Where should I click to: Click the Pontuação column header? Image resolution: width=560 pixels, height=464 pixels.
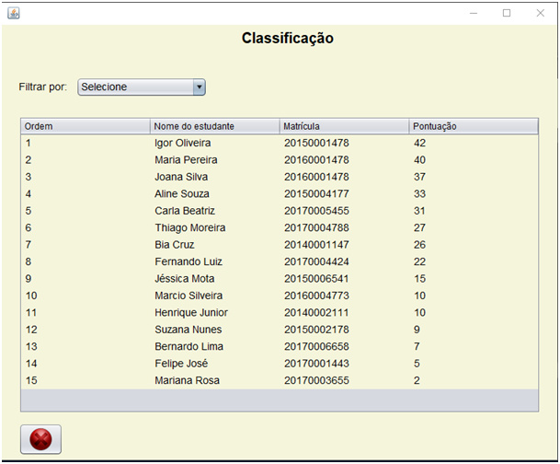coord(474,126)
